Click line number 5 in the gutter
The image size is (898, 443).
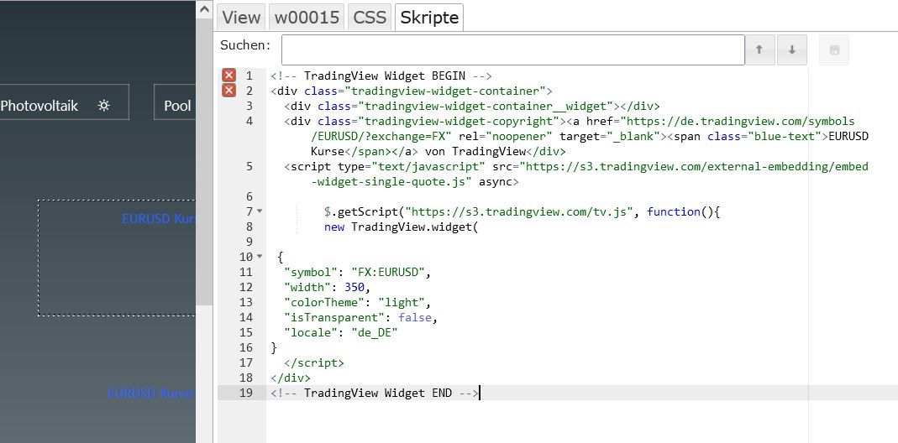(x=249, y=167)
